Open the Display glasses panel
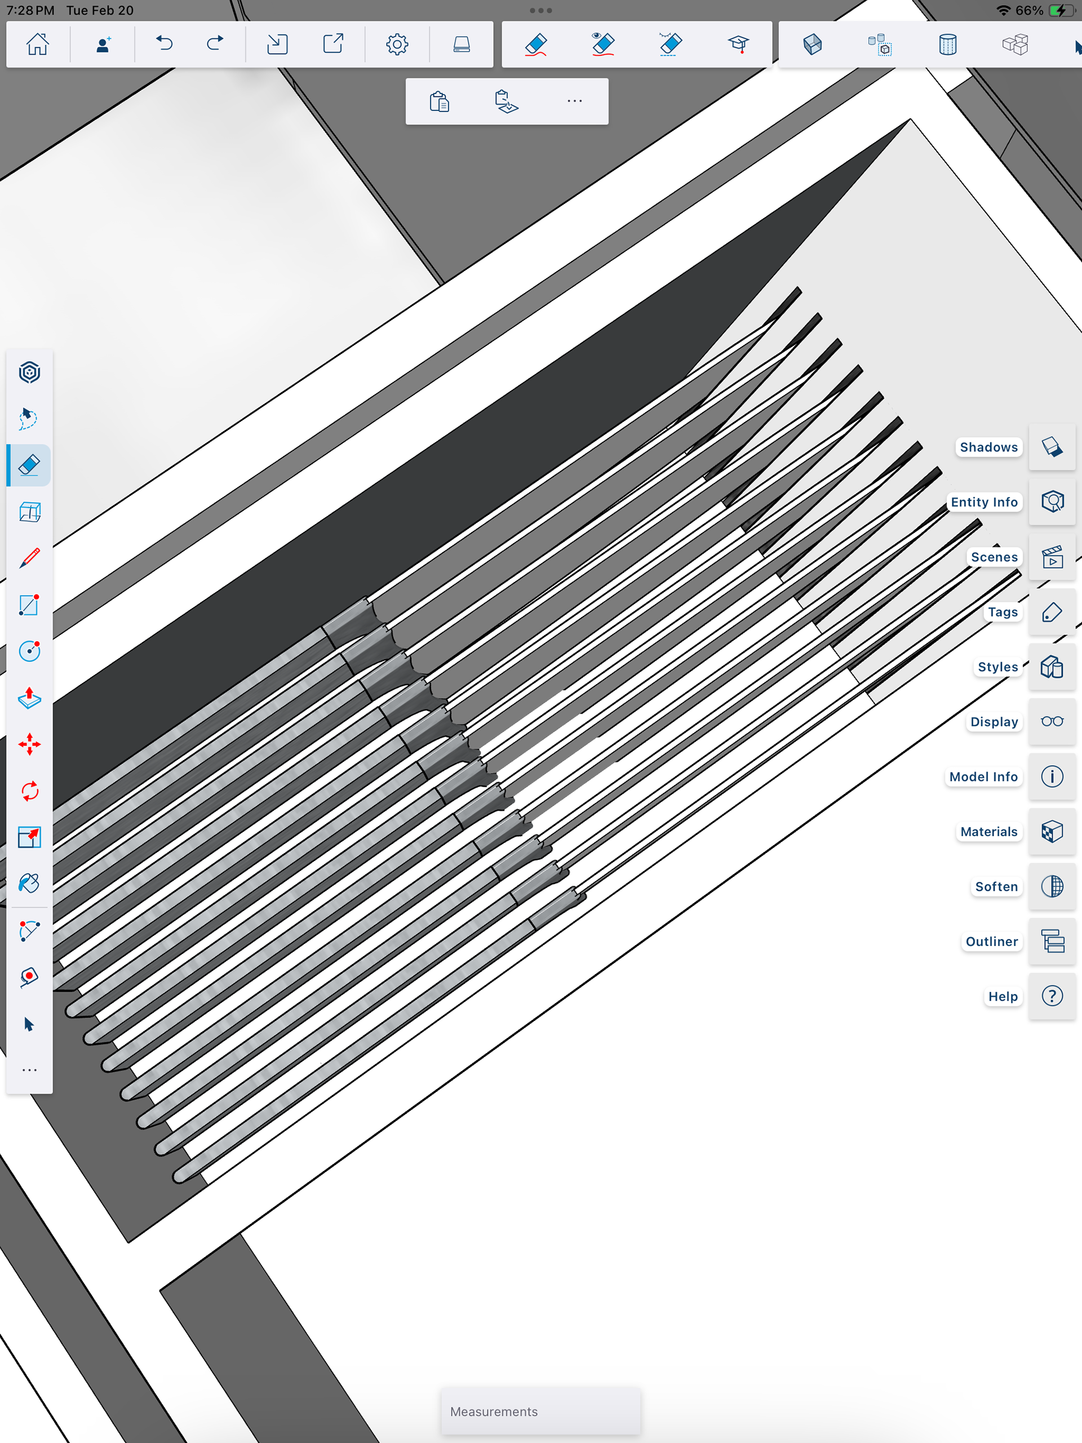The image size is (1082, 1443). 1052,721
